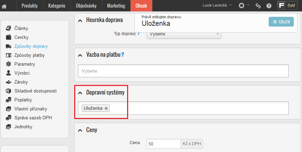The height and width of the screenshot is (152, 302).
Task: Click the Správa sazeb DPH coins icon
Action: 9,118
